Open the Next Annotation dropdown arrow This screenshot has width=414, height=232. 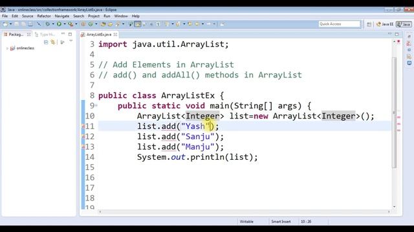[x=173, y=24]
